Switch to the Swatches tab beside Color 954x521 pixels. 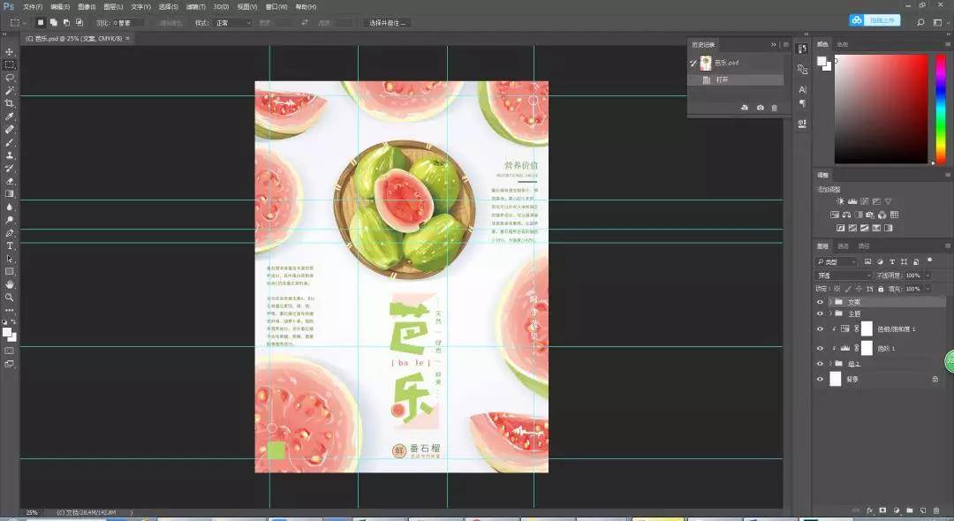click(x=843, y=44)
